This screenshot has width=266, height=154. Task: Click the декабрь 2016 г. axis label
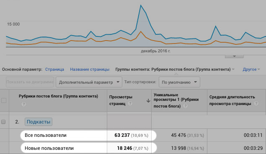[x=155, y=51]
